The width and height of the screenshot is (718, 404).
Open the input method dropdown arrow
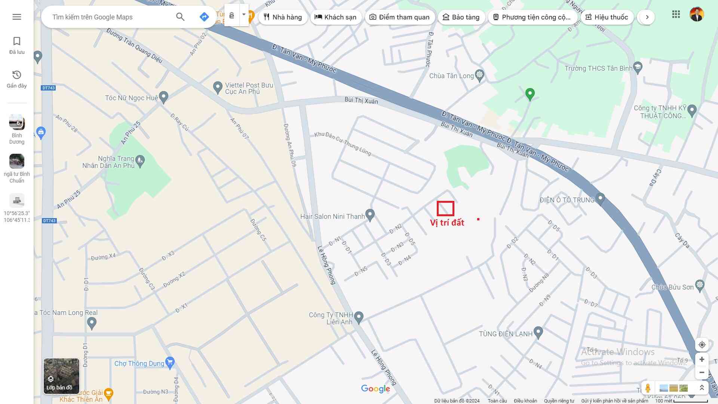coord(244,15)
